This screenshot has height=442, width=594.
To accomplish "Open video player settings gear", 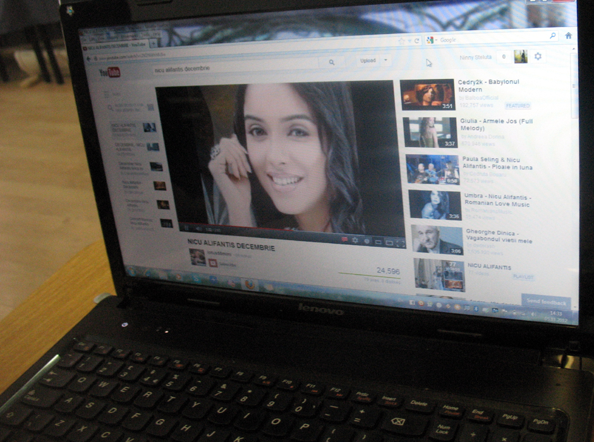I will tap(355, 240).
